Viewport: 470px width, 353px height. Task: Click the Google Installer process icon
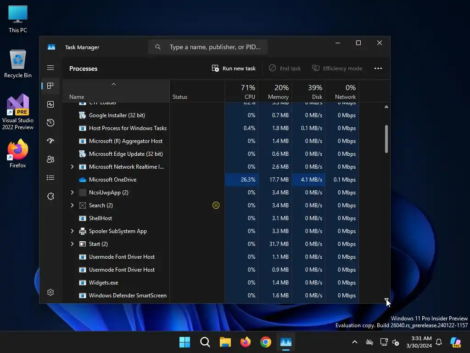pos(83,115)
